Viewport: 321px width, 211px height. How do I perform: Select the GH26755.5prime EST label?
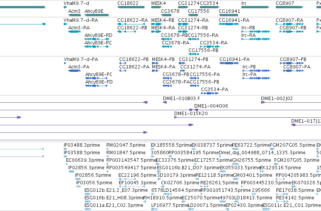click(x=251, y=160)
